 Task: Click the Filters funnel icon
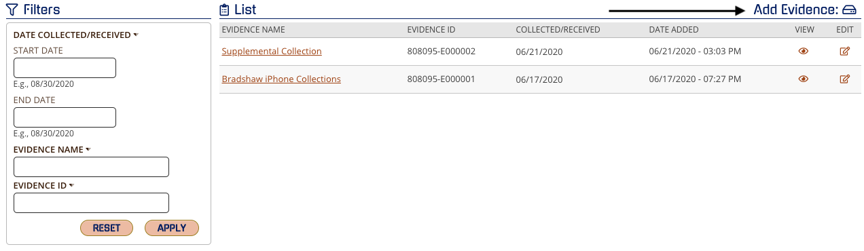[12, 10]
